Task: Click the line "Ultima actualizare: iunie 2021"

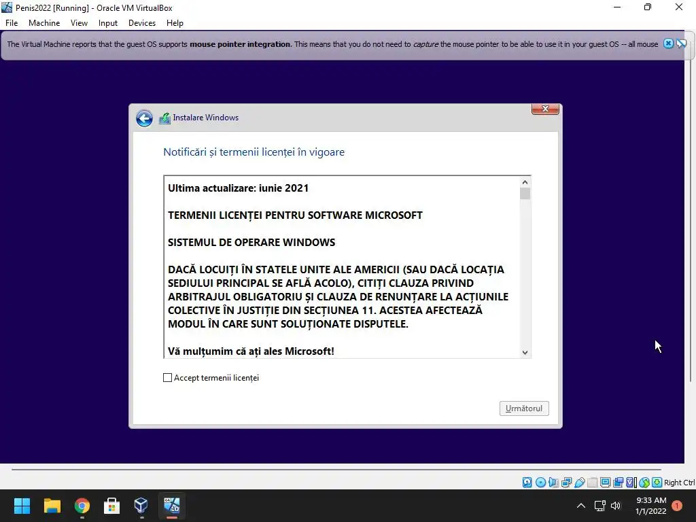Action: click(239, 188)
